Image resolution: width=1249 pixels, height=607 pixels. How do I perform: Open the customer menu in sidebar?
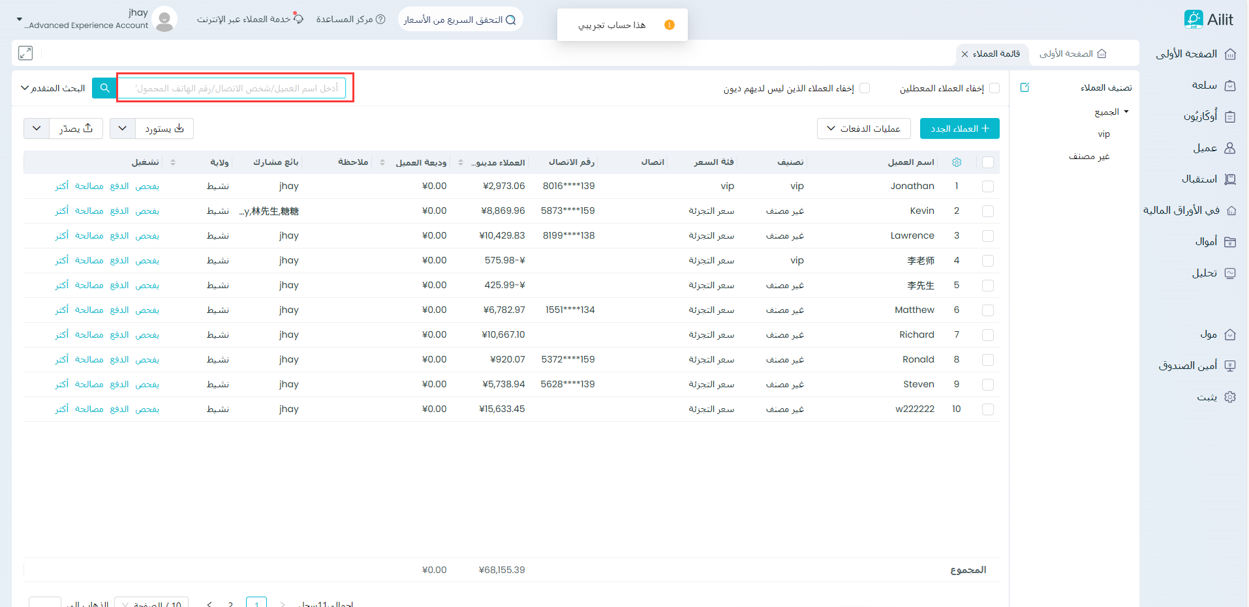pyautogui.click(x=1213, y=148)
